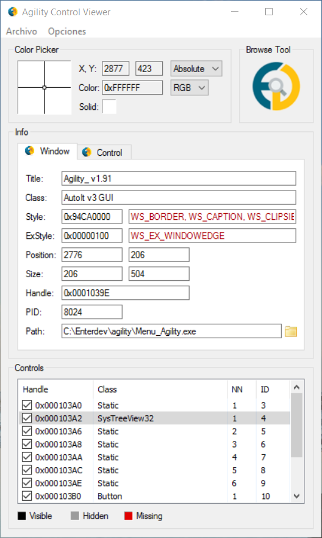Image resolution: width=322 pixels, height=538 pixels.
Task: Click the Style hex field 0x94CA0000
Action: tap(92, 217)
